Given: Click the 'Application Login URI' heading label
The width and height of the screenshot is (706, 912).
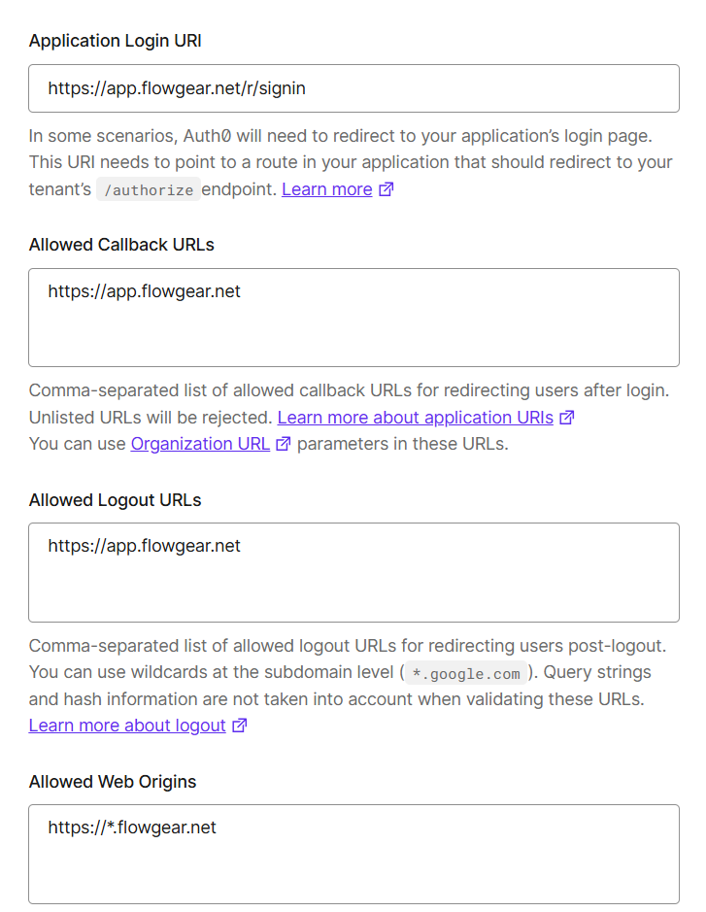Looking at the screenshot, I should [x=116, y=41].
